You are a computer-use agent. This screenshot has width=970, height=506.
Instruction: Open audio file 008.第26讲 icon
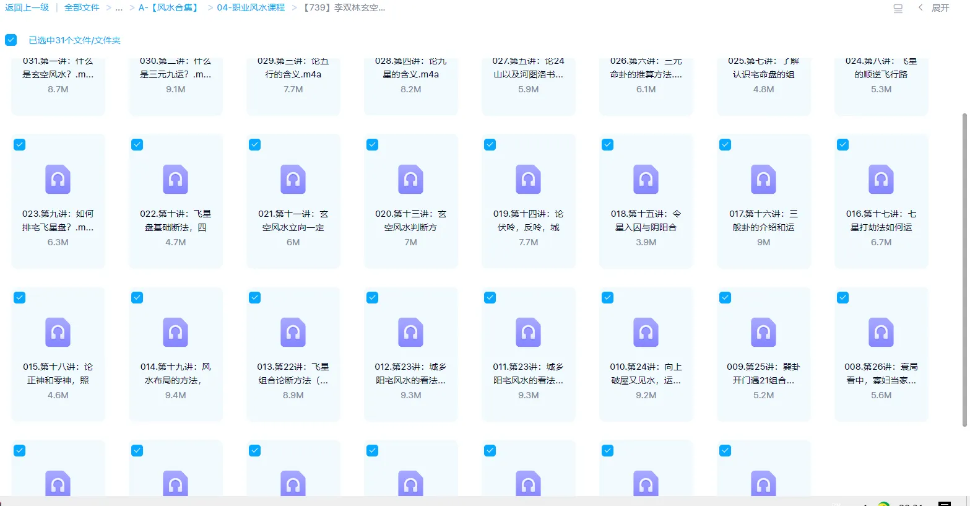[881, 333]
